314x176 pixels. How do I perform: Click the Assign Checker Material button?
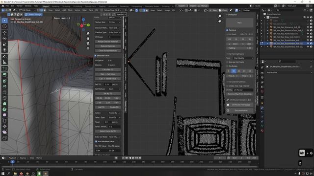coord(108,42)
